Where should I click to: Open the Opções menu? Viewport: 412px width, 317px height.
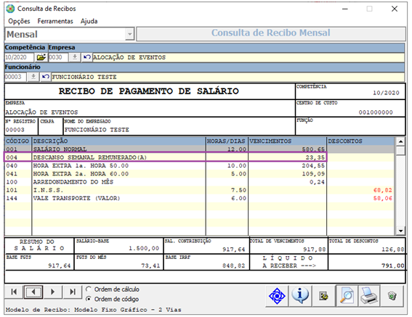19,21
